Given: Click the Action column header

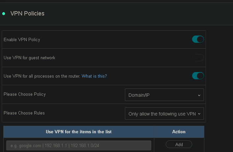Looking at the screenshot, I should (179, 132).
